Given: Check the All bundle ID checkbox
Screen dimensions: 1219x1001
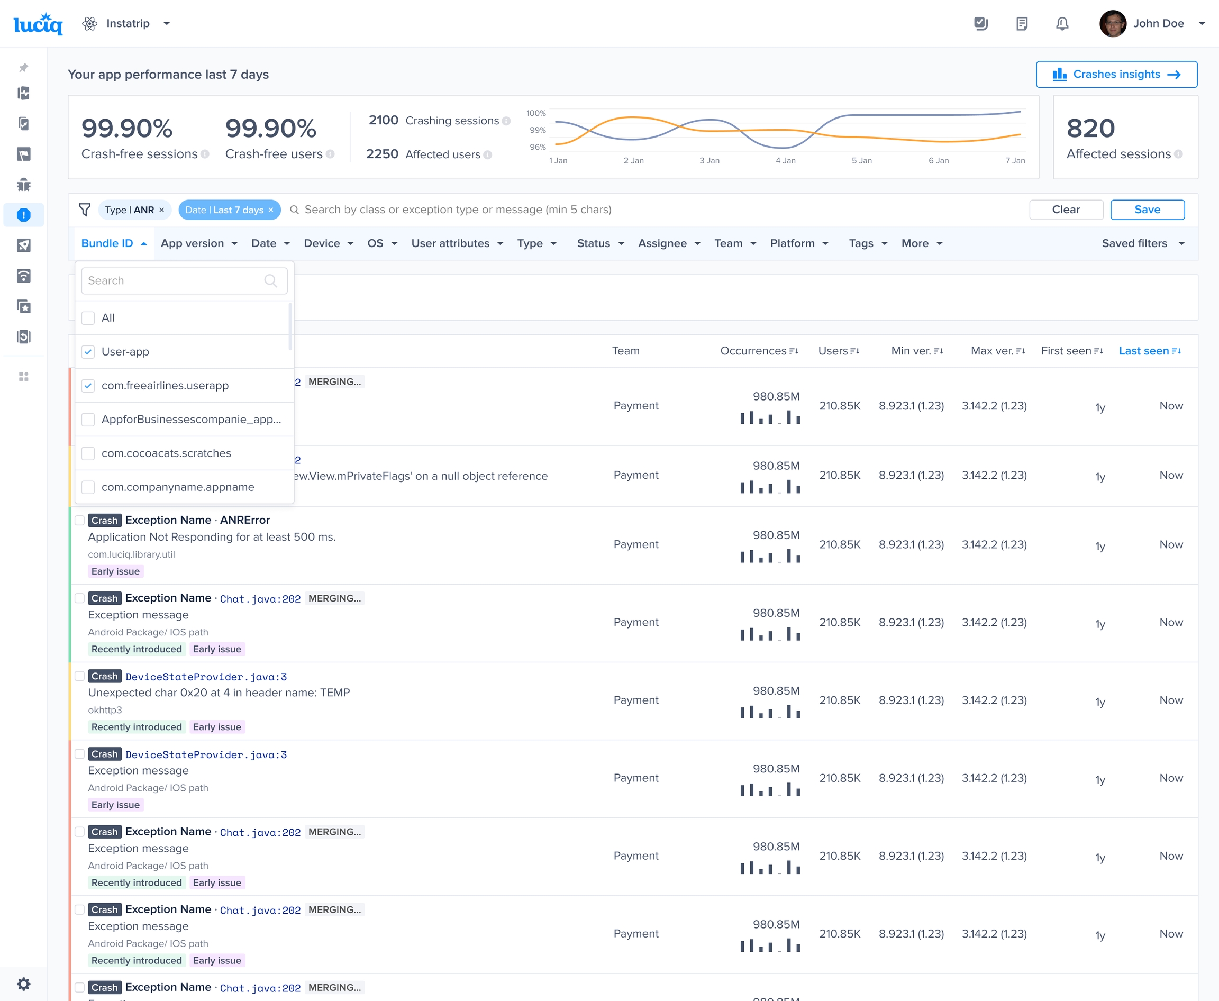Looking at the screenshot, I should click(88, 318).
